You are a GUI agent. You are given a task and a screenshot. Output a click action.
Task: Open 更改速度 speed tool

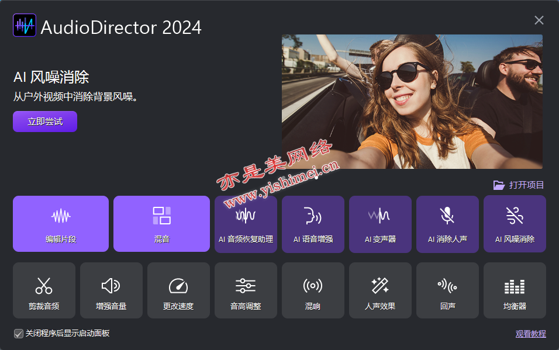[x=178, y=290]
